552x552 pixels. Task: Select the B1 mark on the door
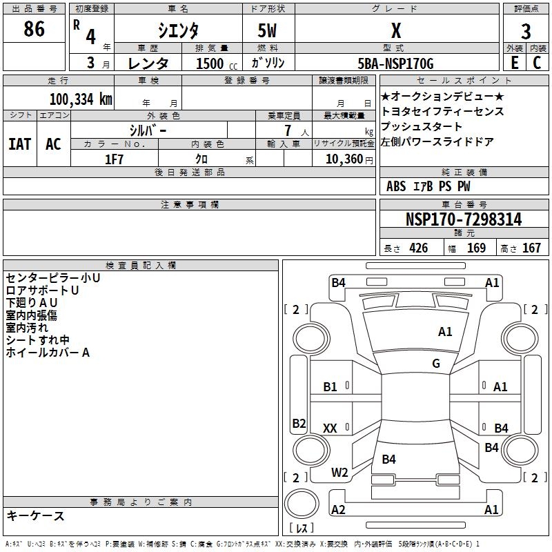pos(330,387)
